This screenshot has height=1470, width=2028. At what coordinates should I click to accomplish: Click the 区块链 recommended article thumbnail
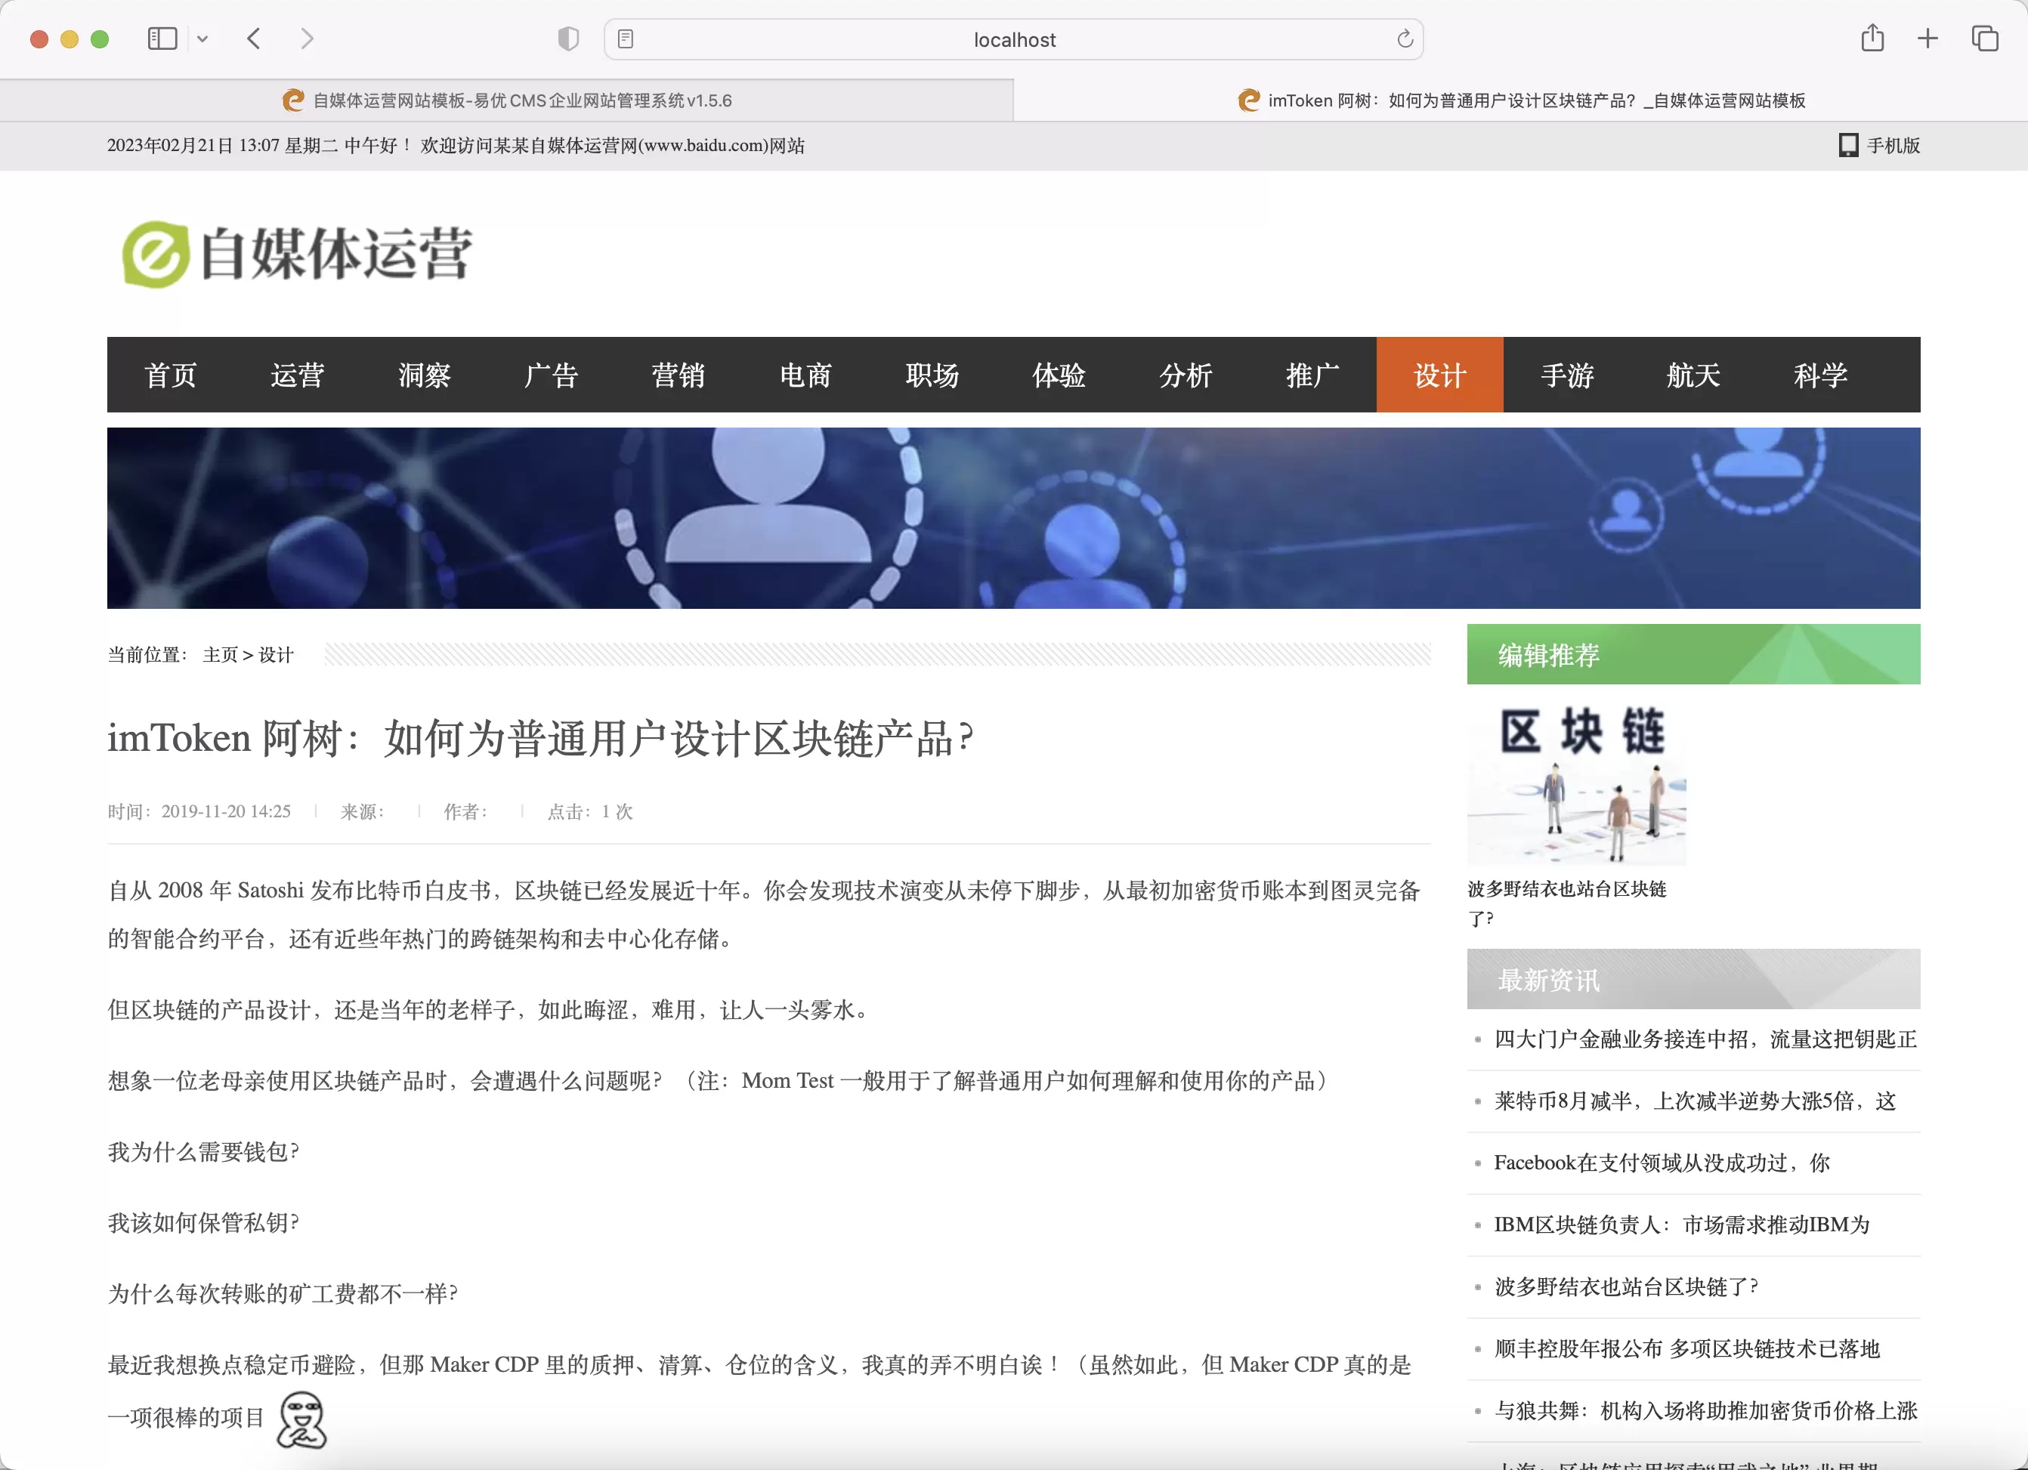point(1578,784)
